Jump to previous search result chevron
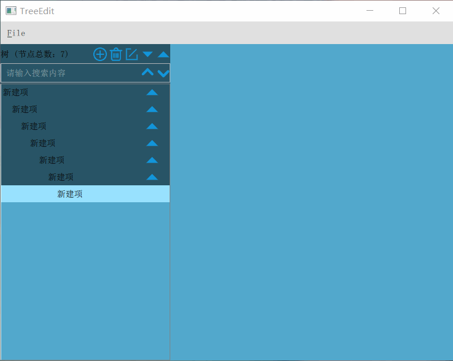The width and height of the screenshot is (453, 361). click(148, 72)
